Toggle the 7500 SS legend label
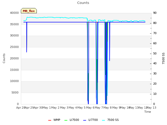 pos(113,120)
